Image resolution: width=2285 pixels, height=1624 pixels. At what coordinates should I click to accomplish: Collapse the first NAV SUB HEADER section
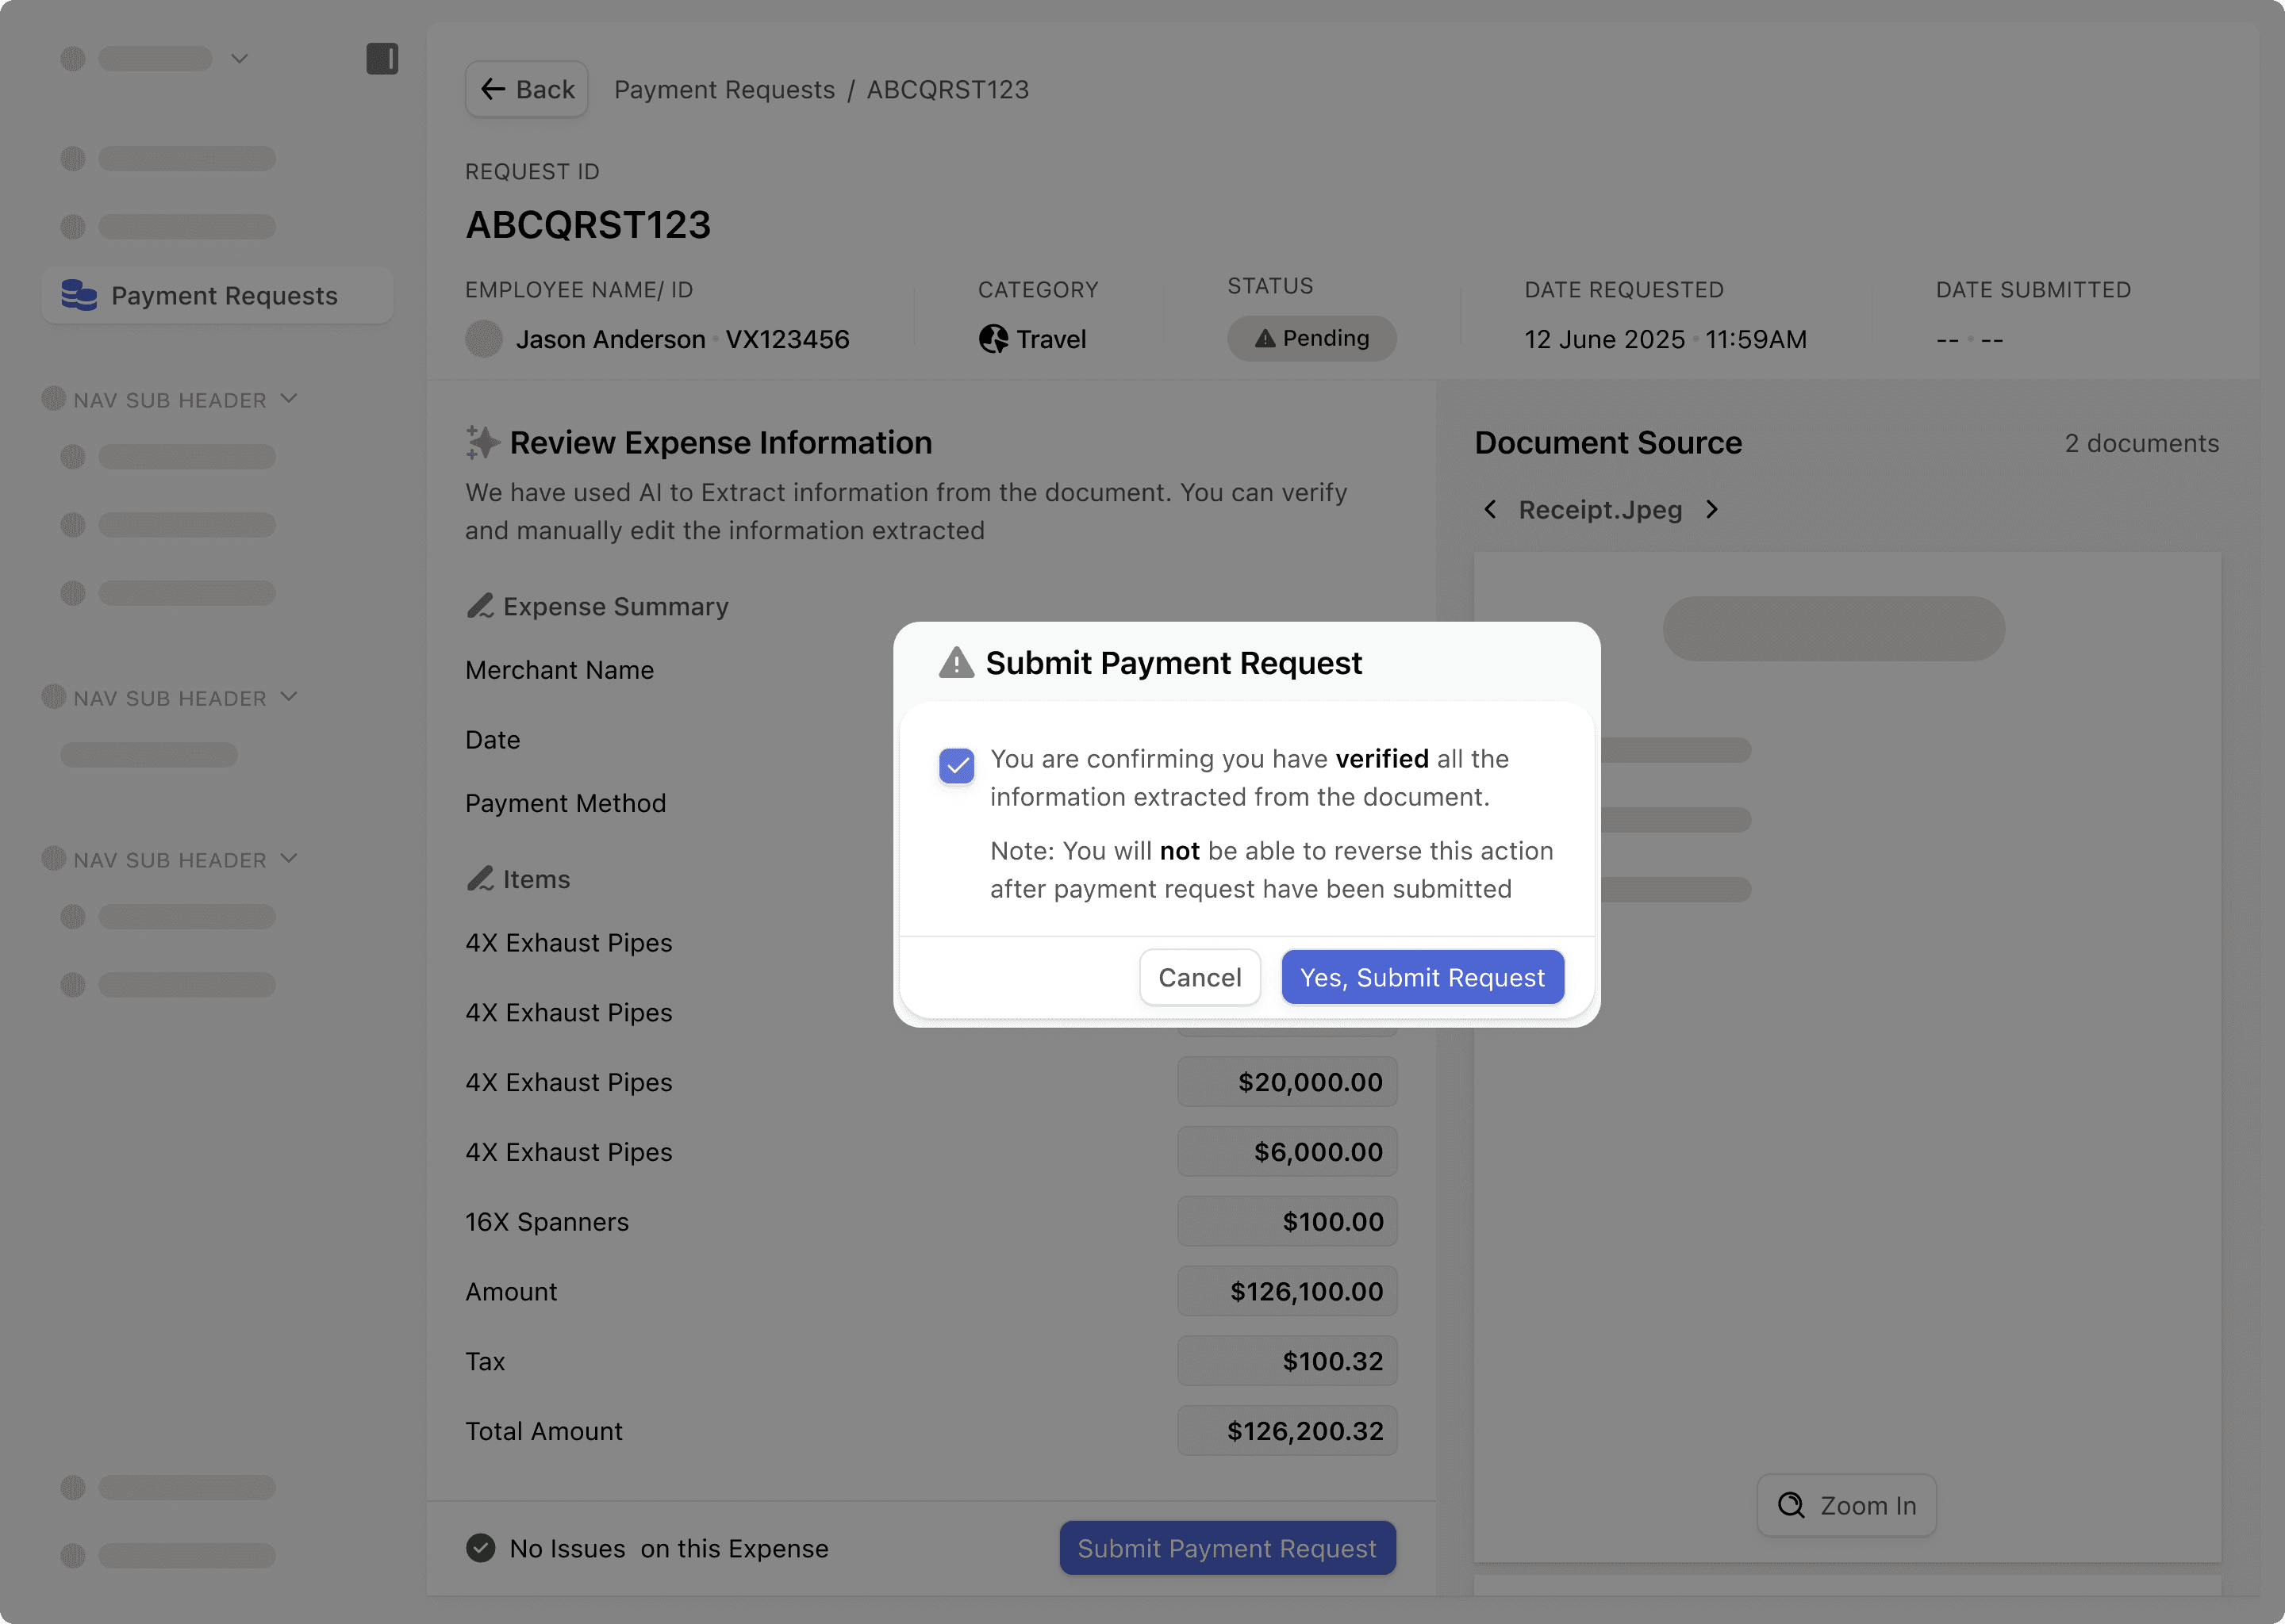[289, 399]
